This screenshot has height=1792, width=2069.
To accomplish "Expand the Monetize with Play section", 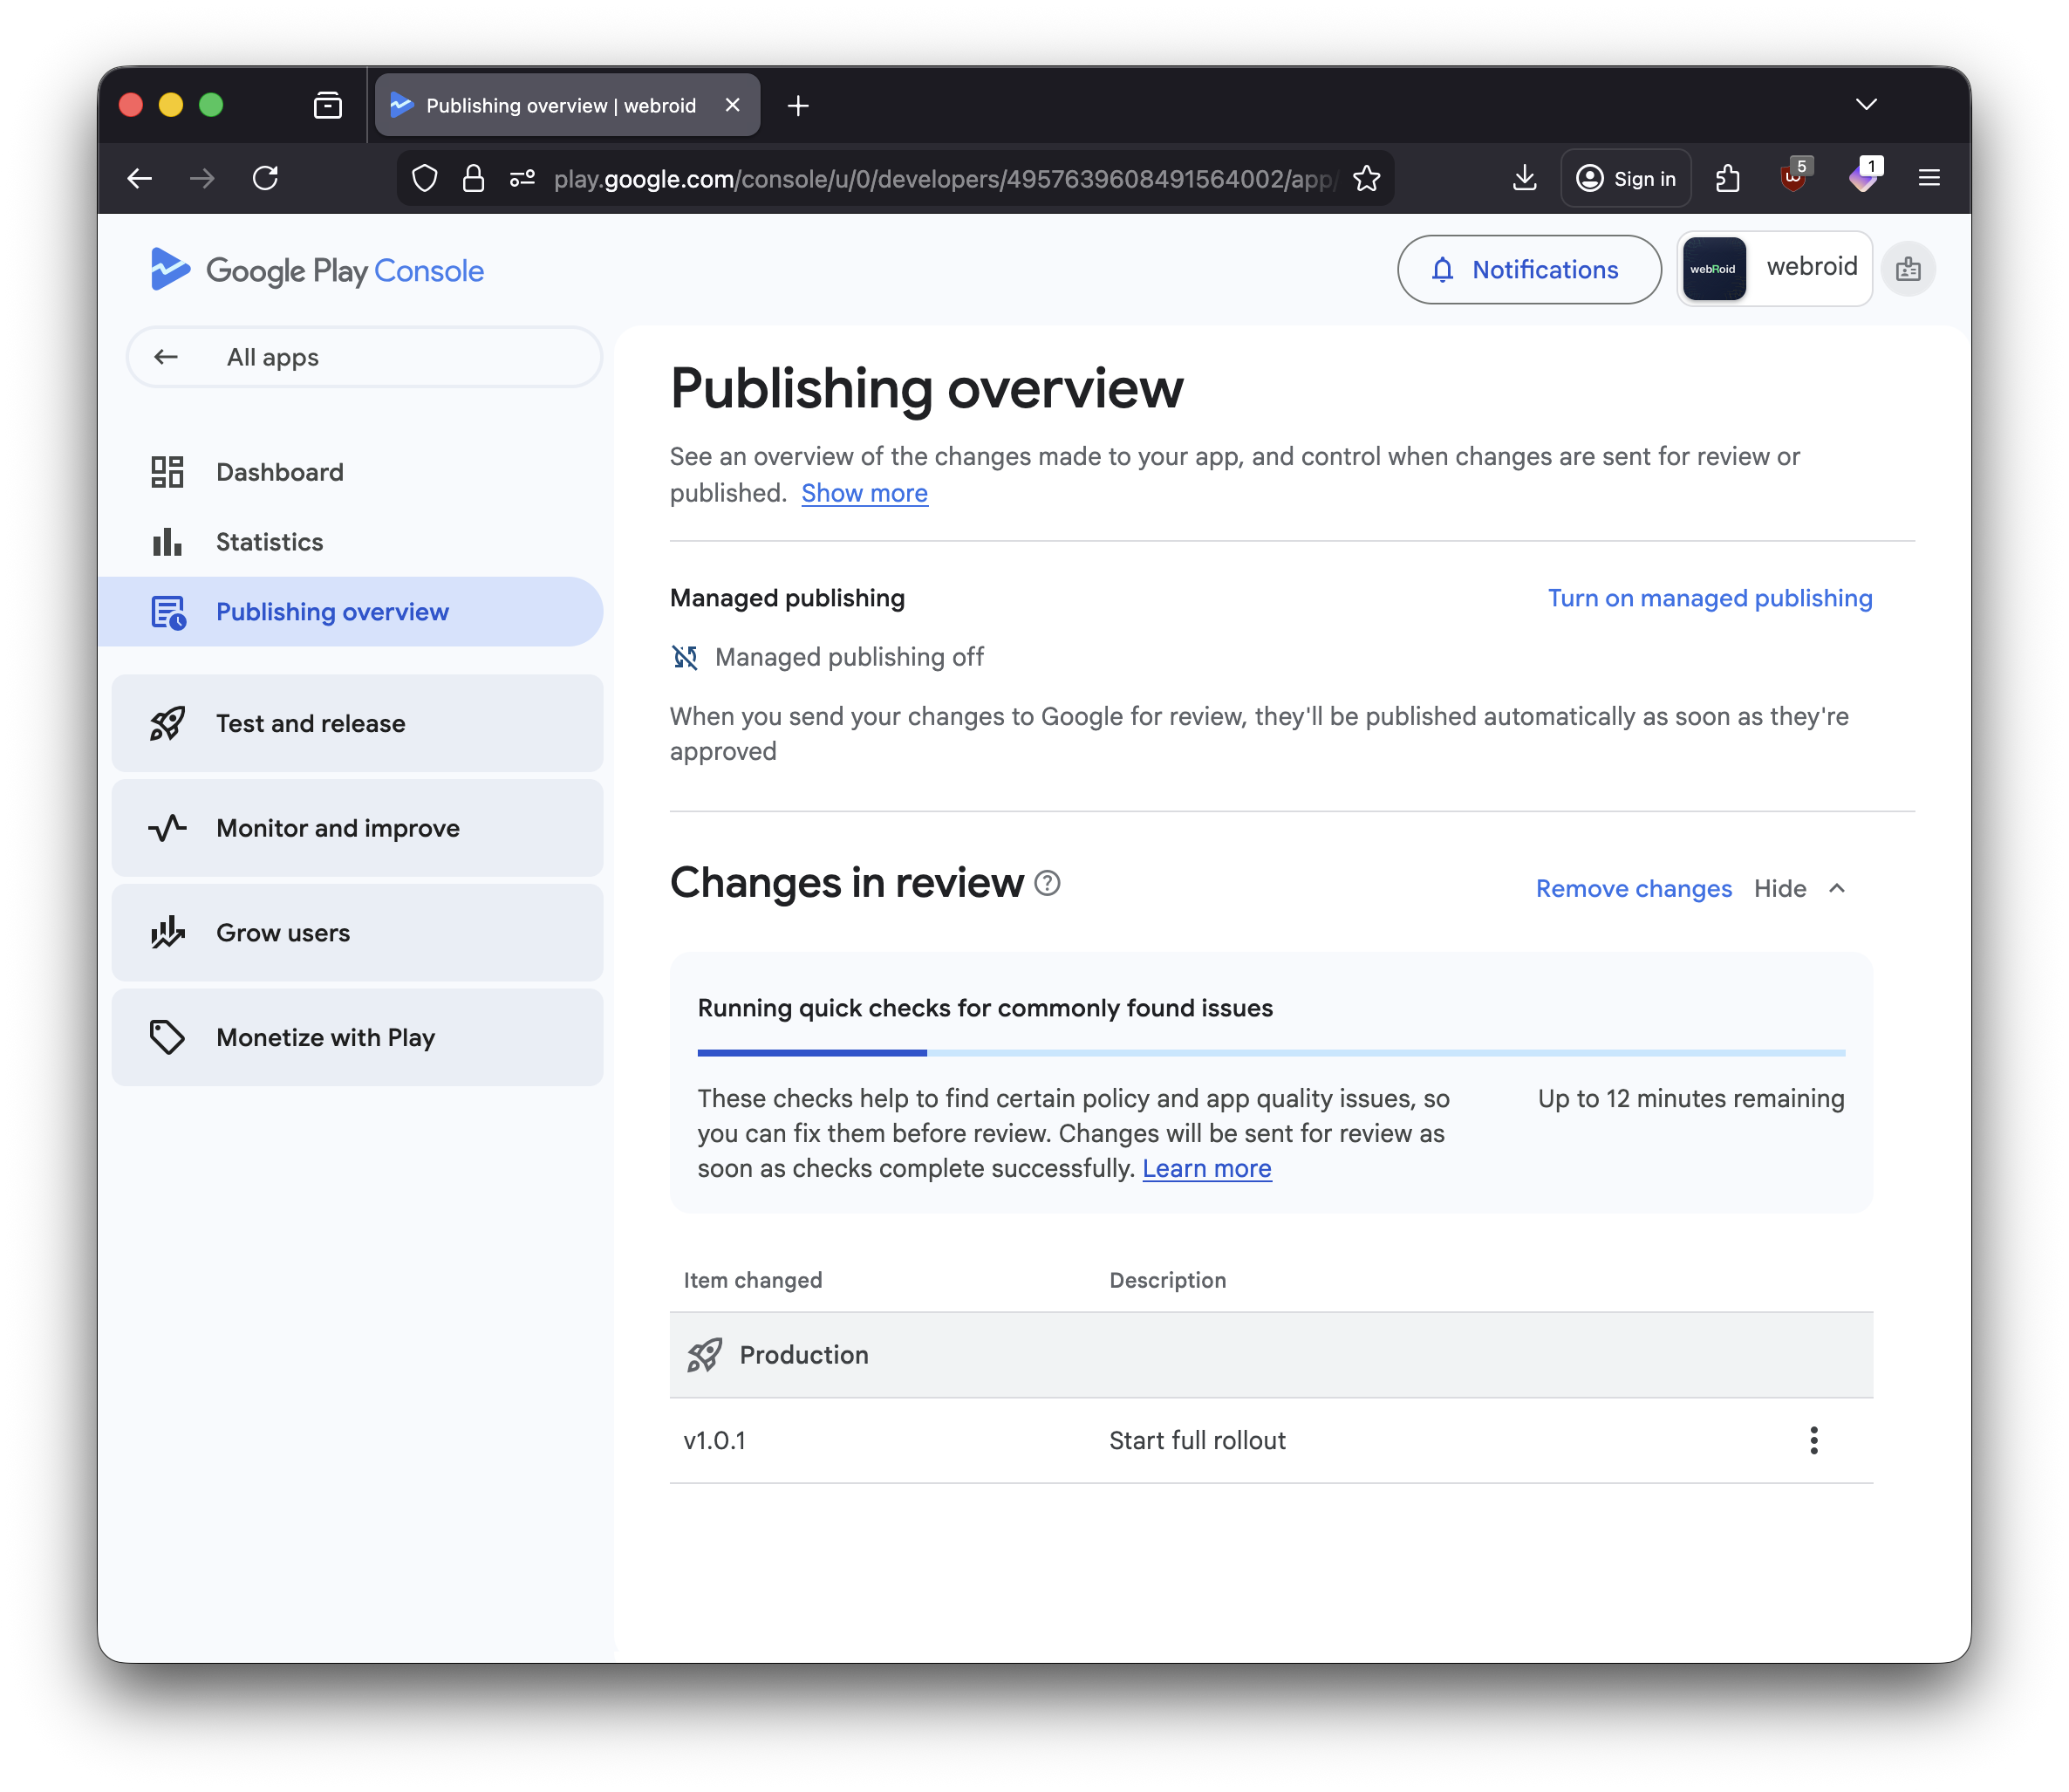I will (358, 1037).
